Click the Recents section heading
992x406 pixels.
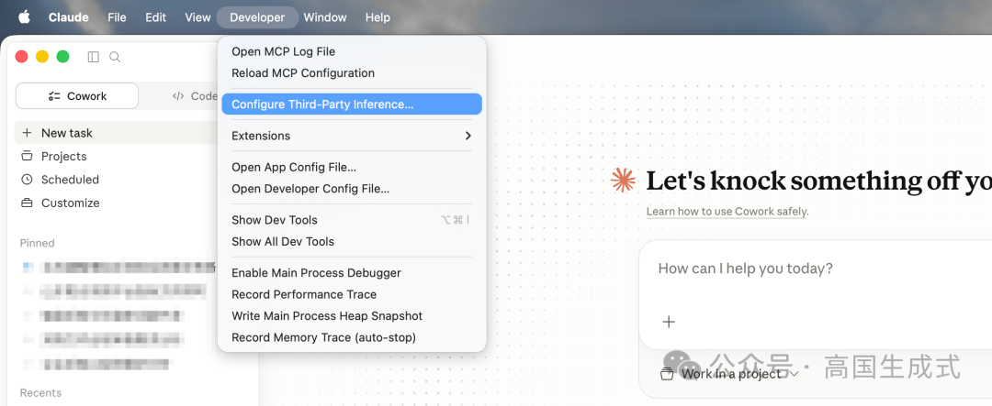coord(40,393)
